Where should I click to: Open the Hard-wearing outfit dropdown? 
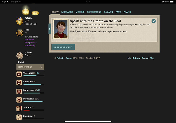pyautogui.click(x=30, y=67)
